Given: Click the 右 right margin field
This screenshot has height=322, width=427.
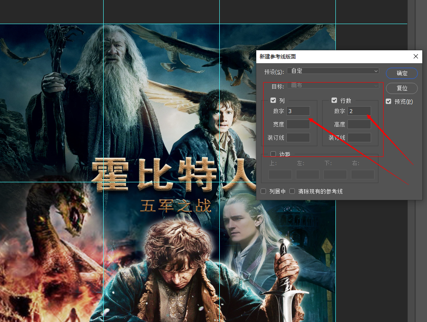Looking at the screenshot, I should pyautogui.click(x=363, y=175).
